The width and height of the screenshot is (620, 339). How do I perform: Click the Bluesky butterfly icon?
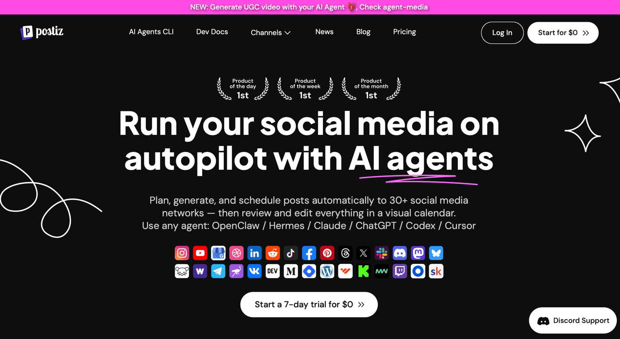(x=436, y=253)
